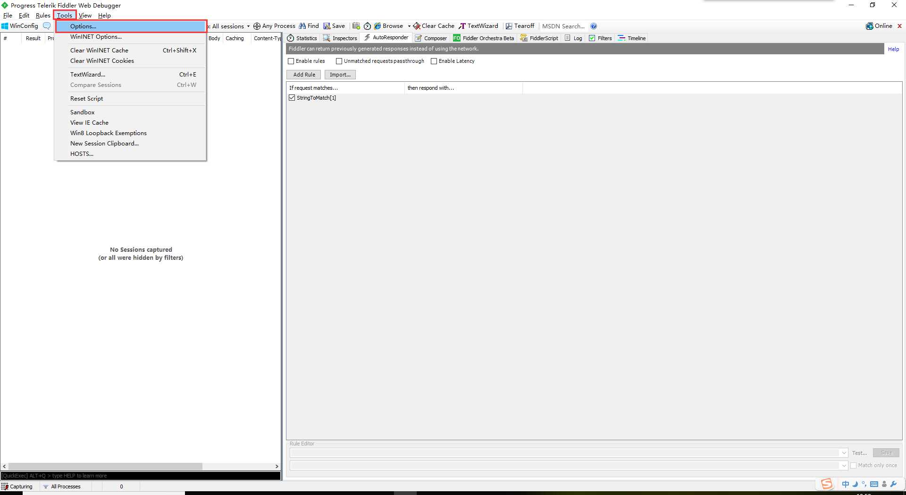Choose Clear WinINET Cookies menu entry
The height and width of the screenshot is (495, 906).
click(x=131, y=61)
